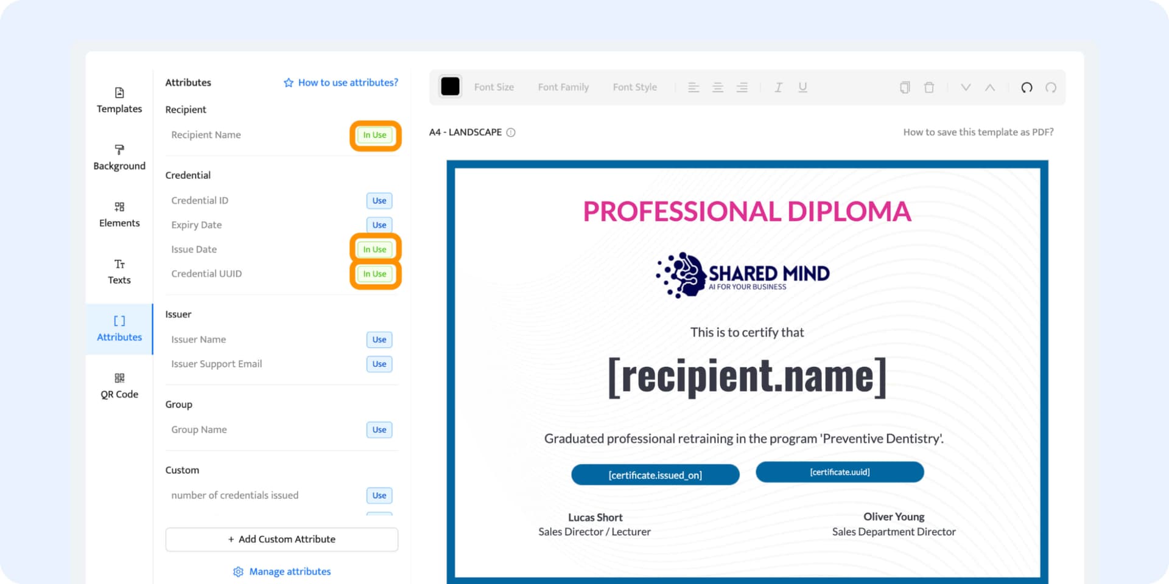The width and height of the screenshot is (1169, 584).
Task: Open the Font Family dropdown
Action: tap(563, 88)
